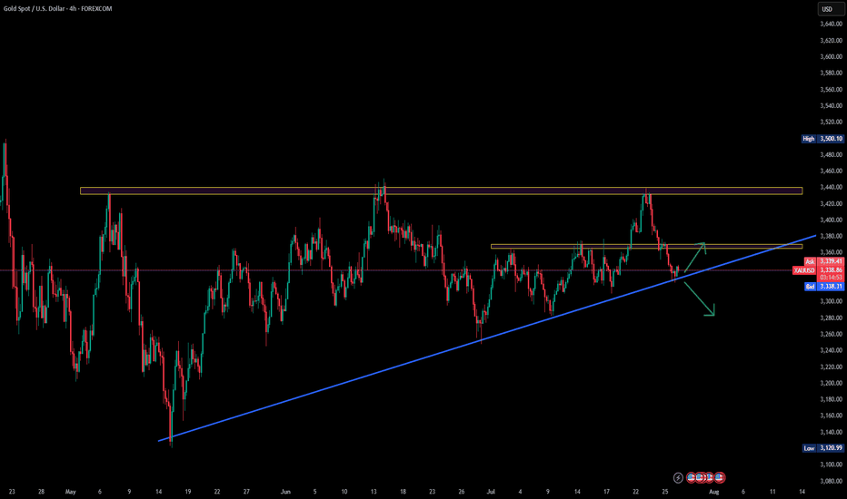Viewport: 847px width, 499px height.
Task: Click the 3,180.00 price axis label
Action: [831, 400]
